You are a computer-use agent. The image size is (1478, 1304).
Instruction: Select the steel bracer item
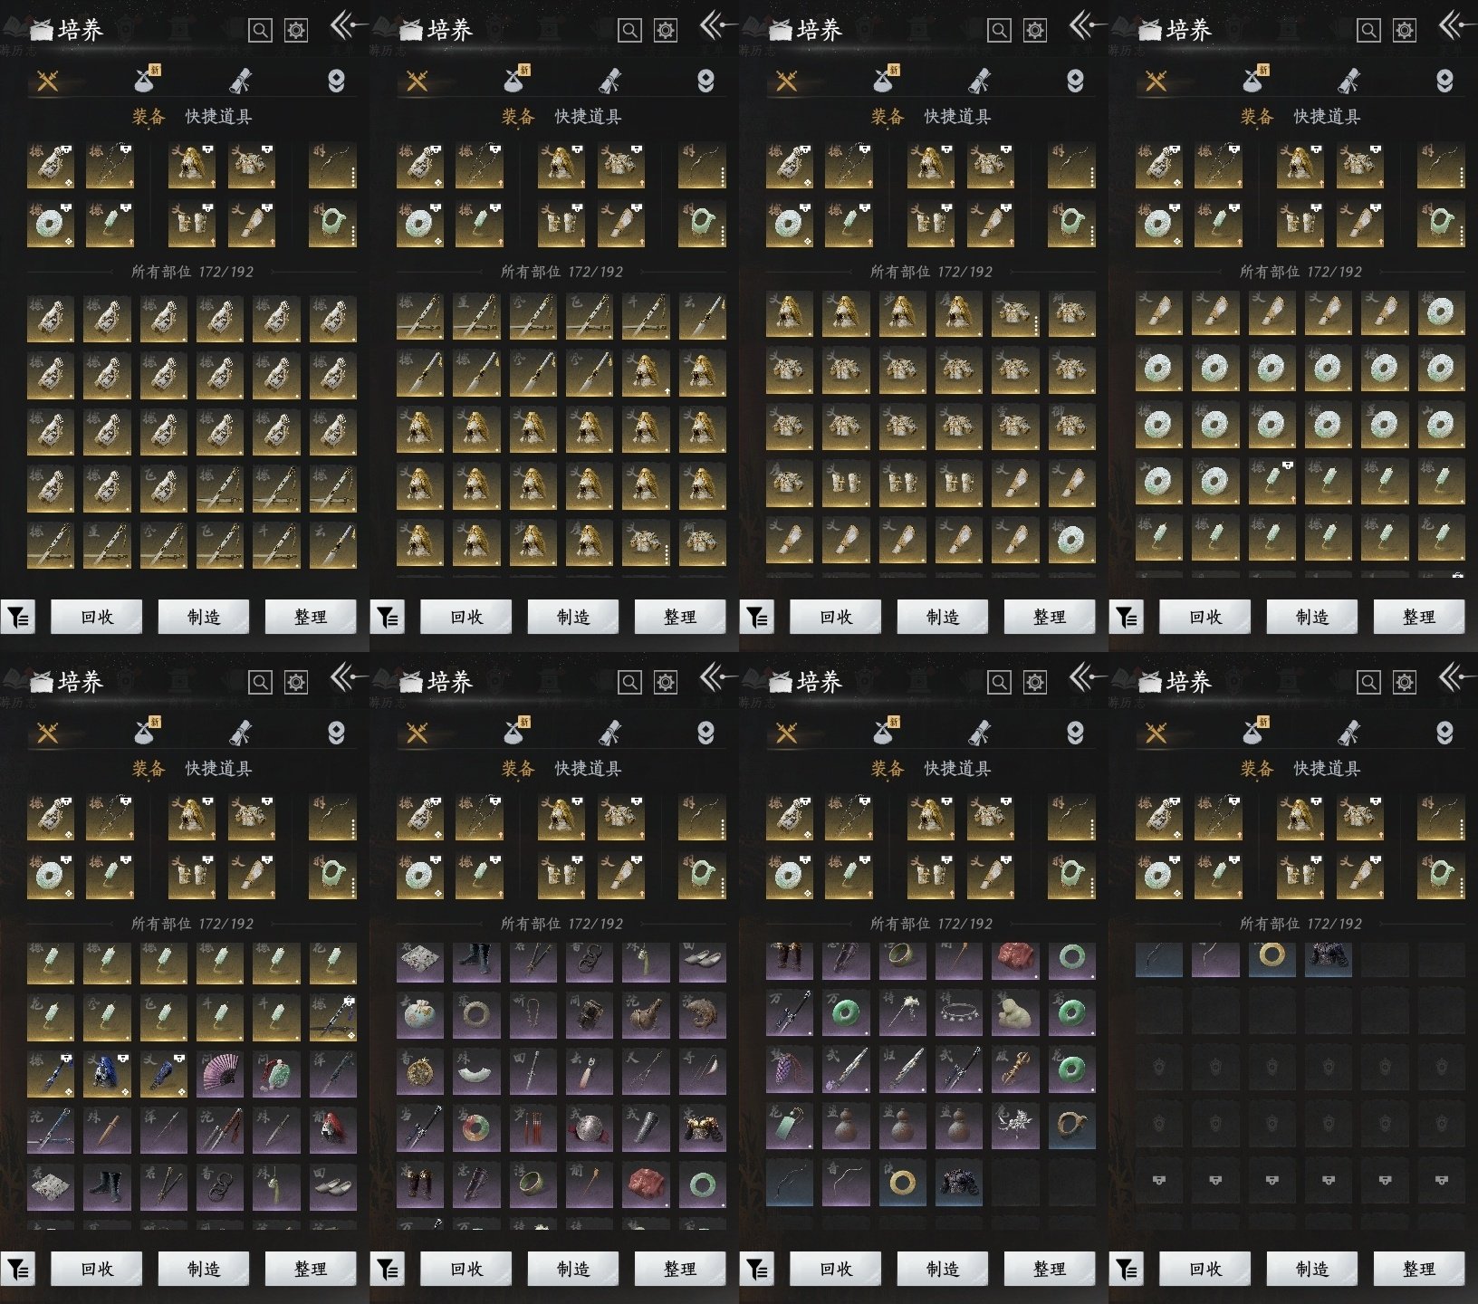pos(646,1128)
